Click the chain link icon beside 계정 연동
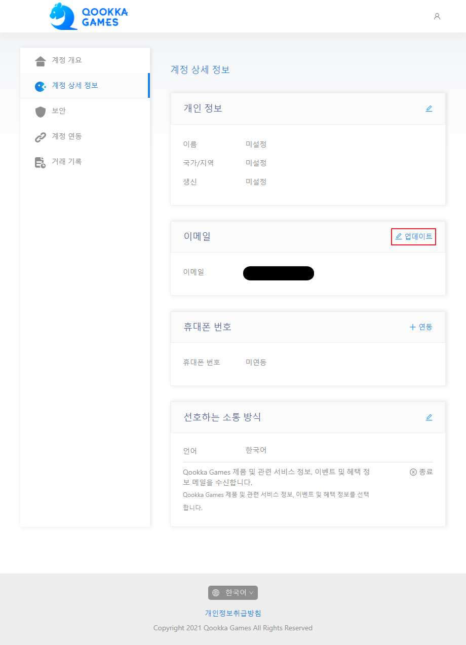This screenshot has height=645, width=466. point(41,137)
